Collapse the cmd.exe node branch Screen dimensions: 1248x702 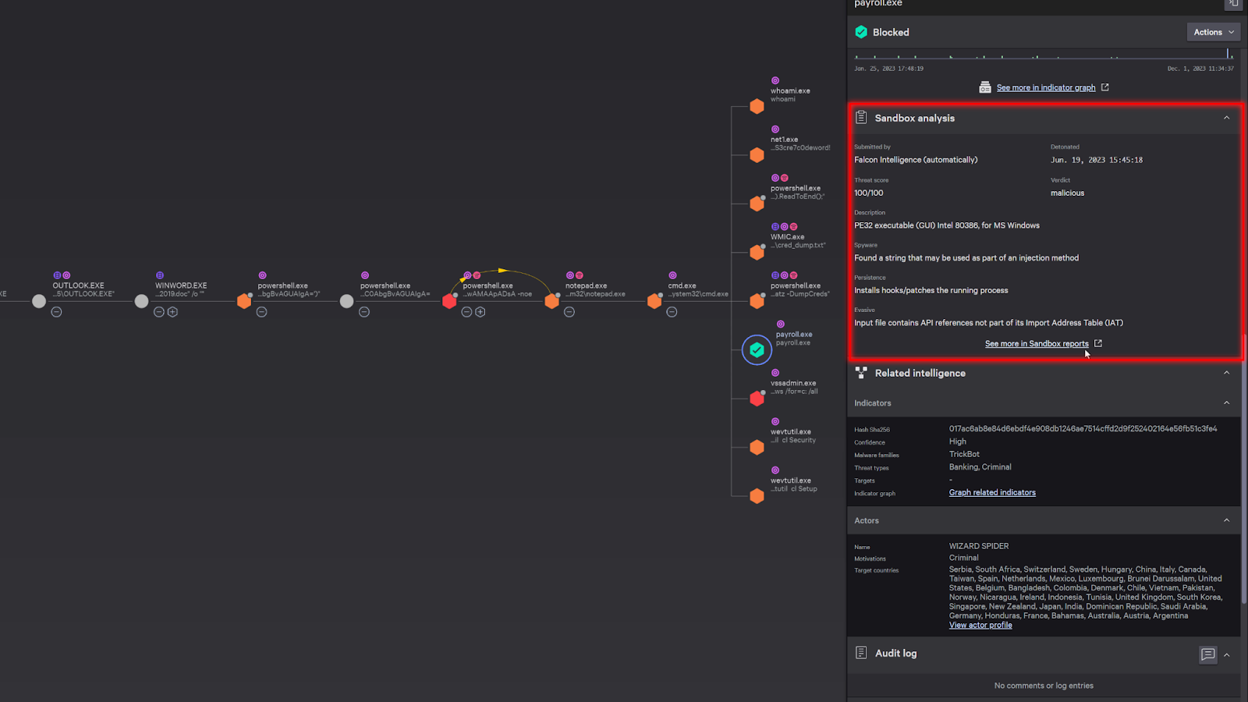[x=672, y=312]
